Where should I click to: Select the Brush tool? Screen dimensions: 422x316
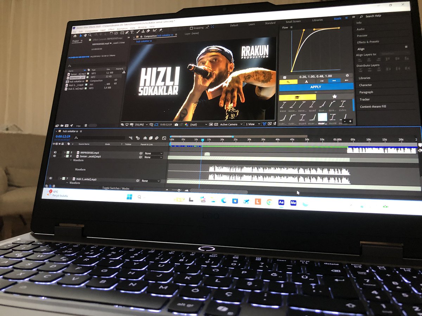point(138,32)
